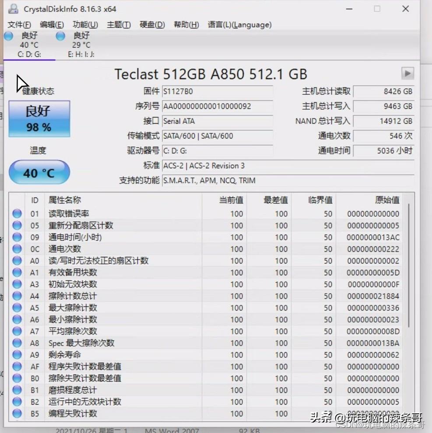The image size is (432, 433).
Task: Select the blue status orb for disk E: H: I: J:
Action: coord(60,36)
